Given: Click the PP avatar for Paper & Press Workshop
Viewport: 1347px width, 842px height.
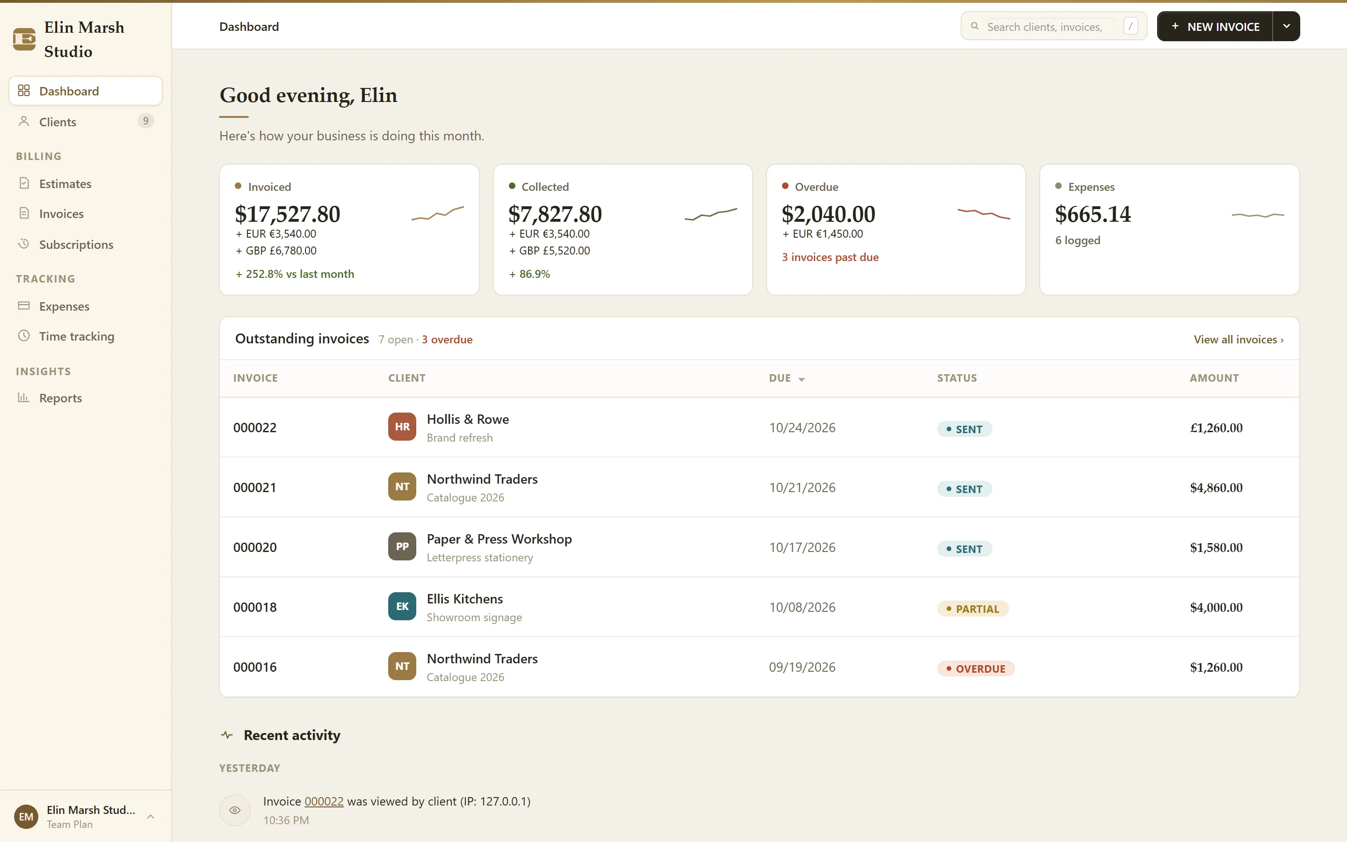Looking at the screenshot, I should pos(402,546).
